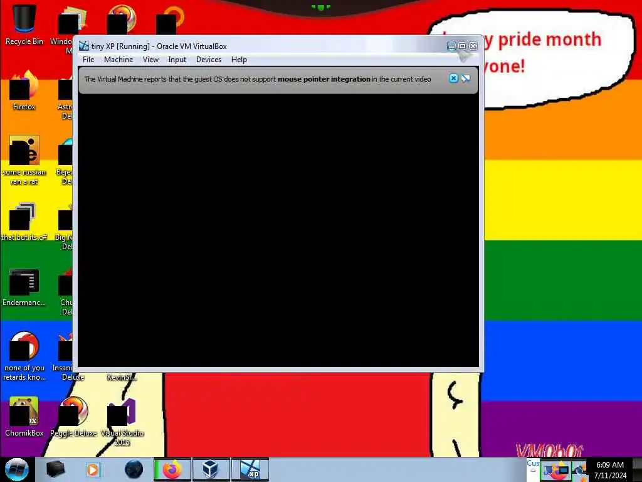Select the Firefox desktop shortcut
The width and height of the screenshot is (642, 482).
[x=24, y=90]
